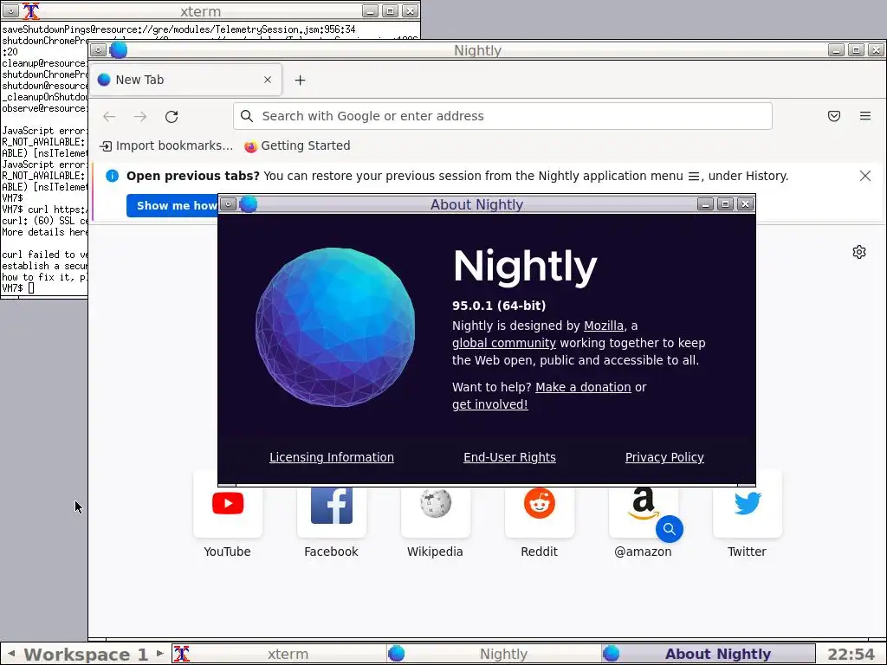
Task: Click the back arrow in Nightly toolbar
Action: (x=109, y=117)
